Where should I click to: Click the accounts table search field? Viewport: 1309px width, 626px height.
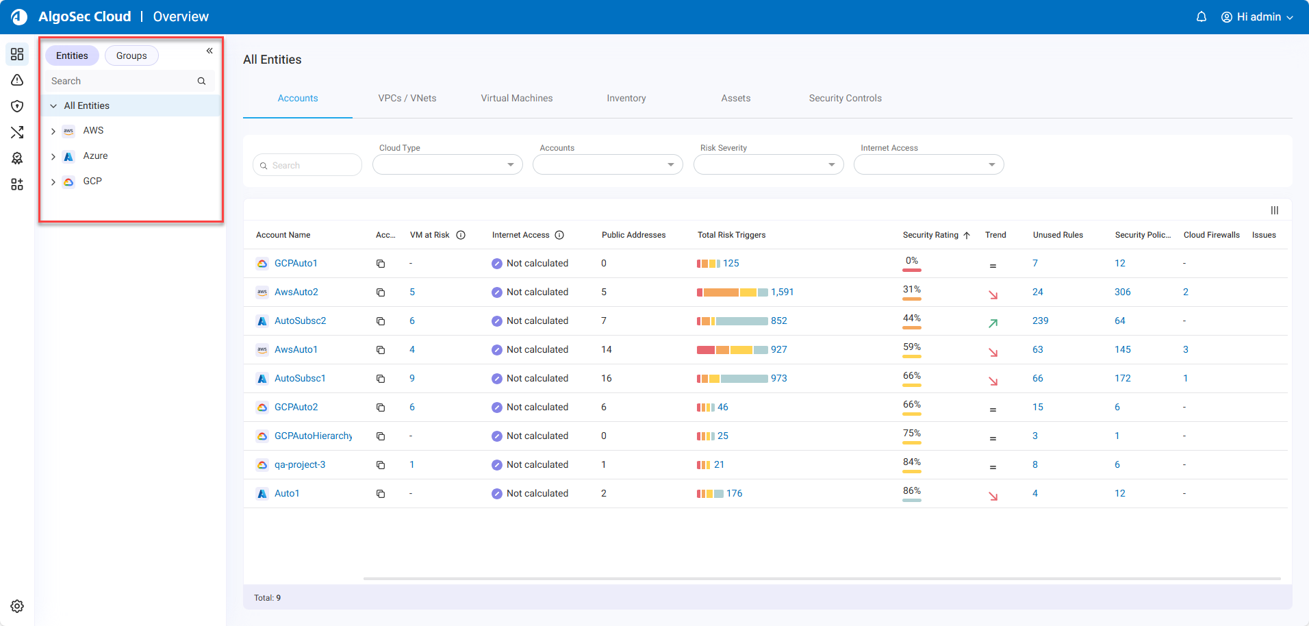point(308,165)
